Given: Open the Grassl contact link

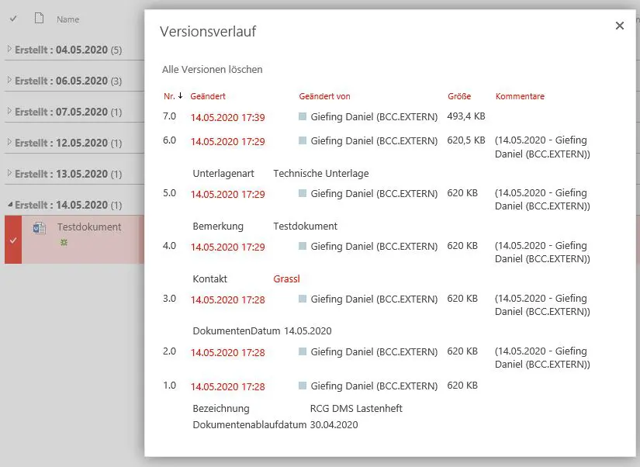Looking at the screenshot, I should [286, 278].
